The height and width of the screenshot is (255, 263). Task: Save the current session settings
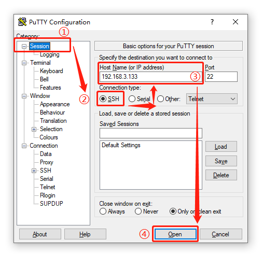[221, 161]
